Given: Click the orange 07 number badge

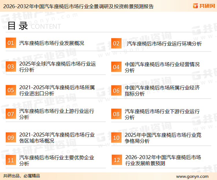Looking at the screenshot, I should coord(11,114).
